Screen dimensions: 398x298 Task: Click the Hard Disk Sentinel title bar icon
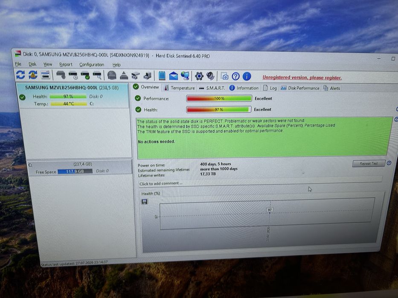click(x=17, y=53)
